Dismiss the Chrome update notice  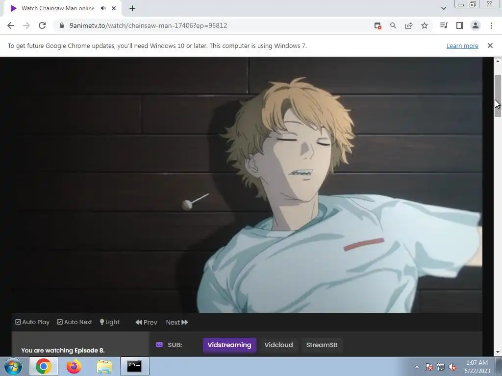tap(490, 46)
